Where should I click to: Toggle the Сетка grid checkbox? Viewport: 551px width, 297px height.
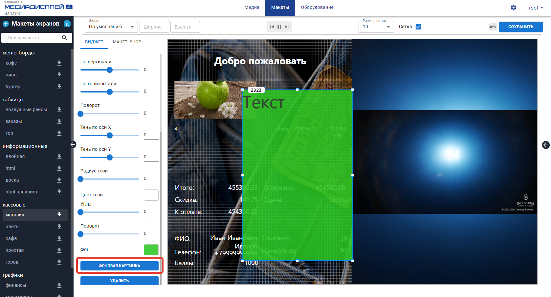tap(418, 27)
